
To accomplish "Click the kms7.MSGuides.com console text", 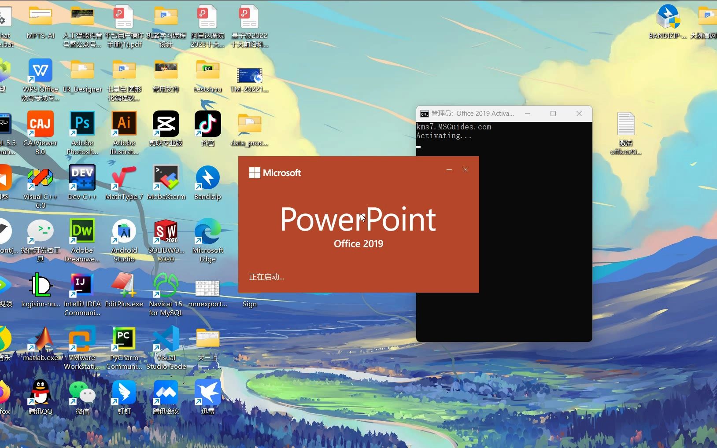I will tap(454, 127).
